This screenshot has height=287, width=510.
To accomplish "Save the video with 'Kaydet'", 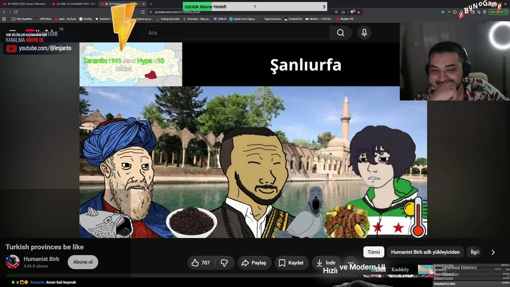I will tap(291, 263).
